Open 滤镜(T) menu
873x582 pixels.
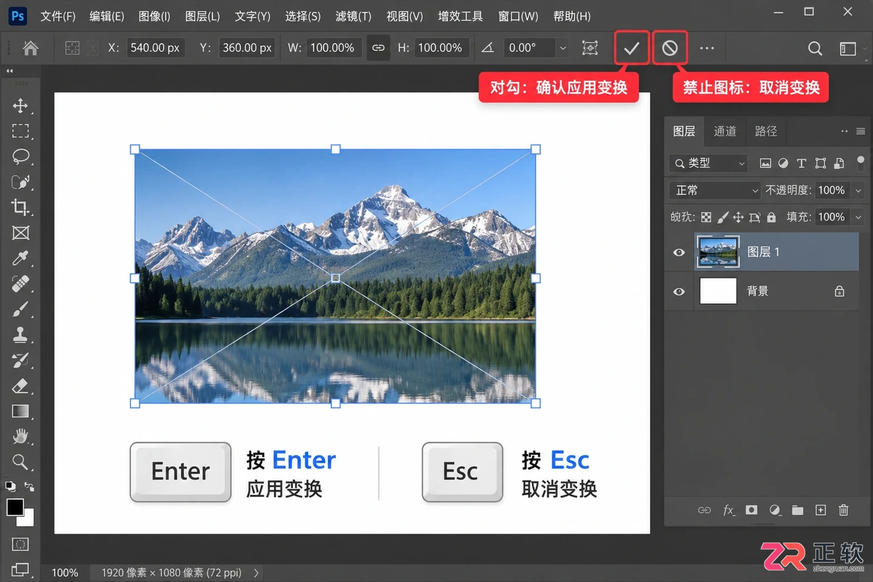pos(353,16)
